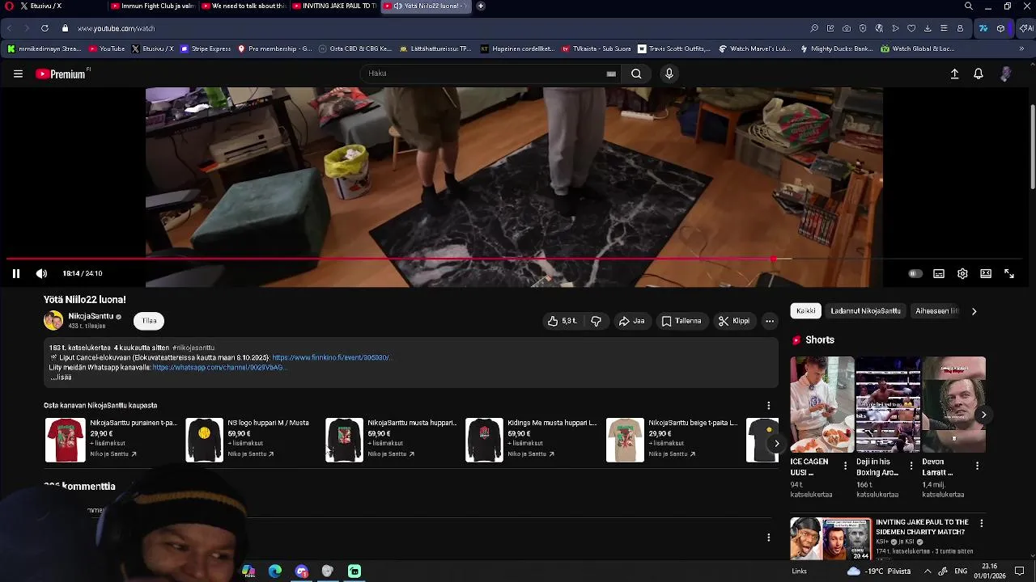
Task: Run the search with the magnifier button
Action: coord(636,74)
